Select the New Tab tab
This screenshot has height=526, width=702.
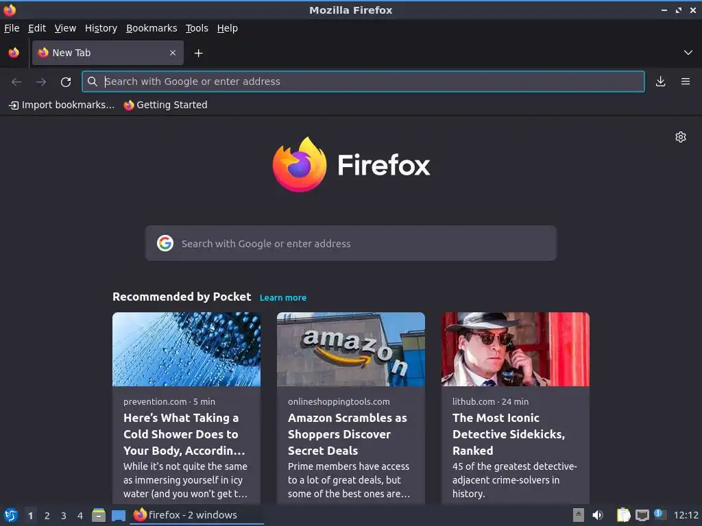pyautogui.click(x=108, y=53)
